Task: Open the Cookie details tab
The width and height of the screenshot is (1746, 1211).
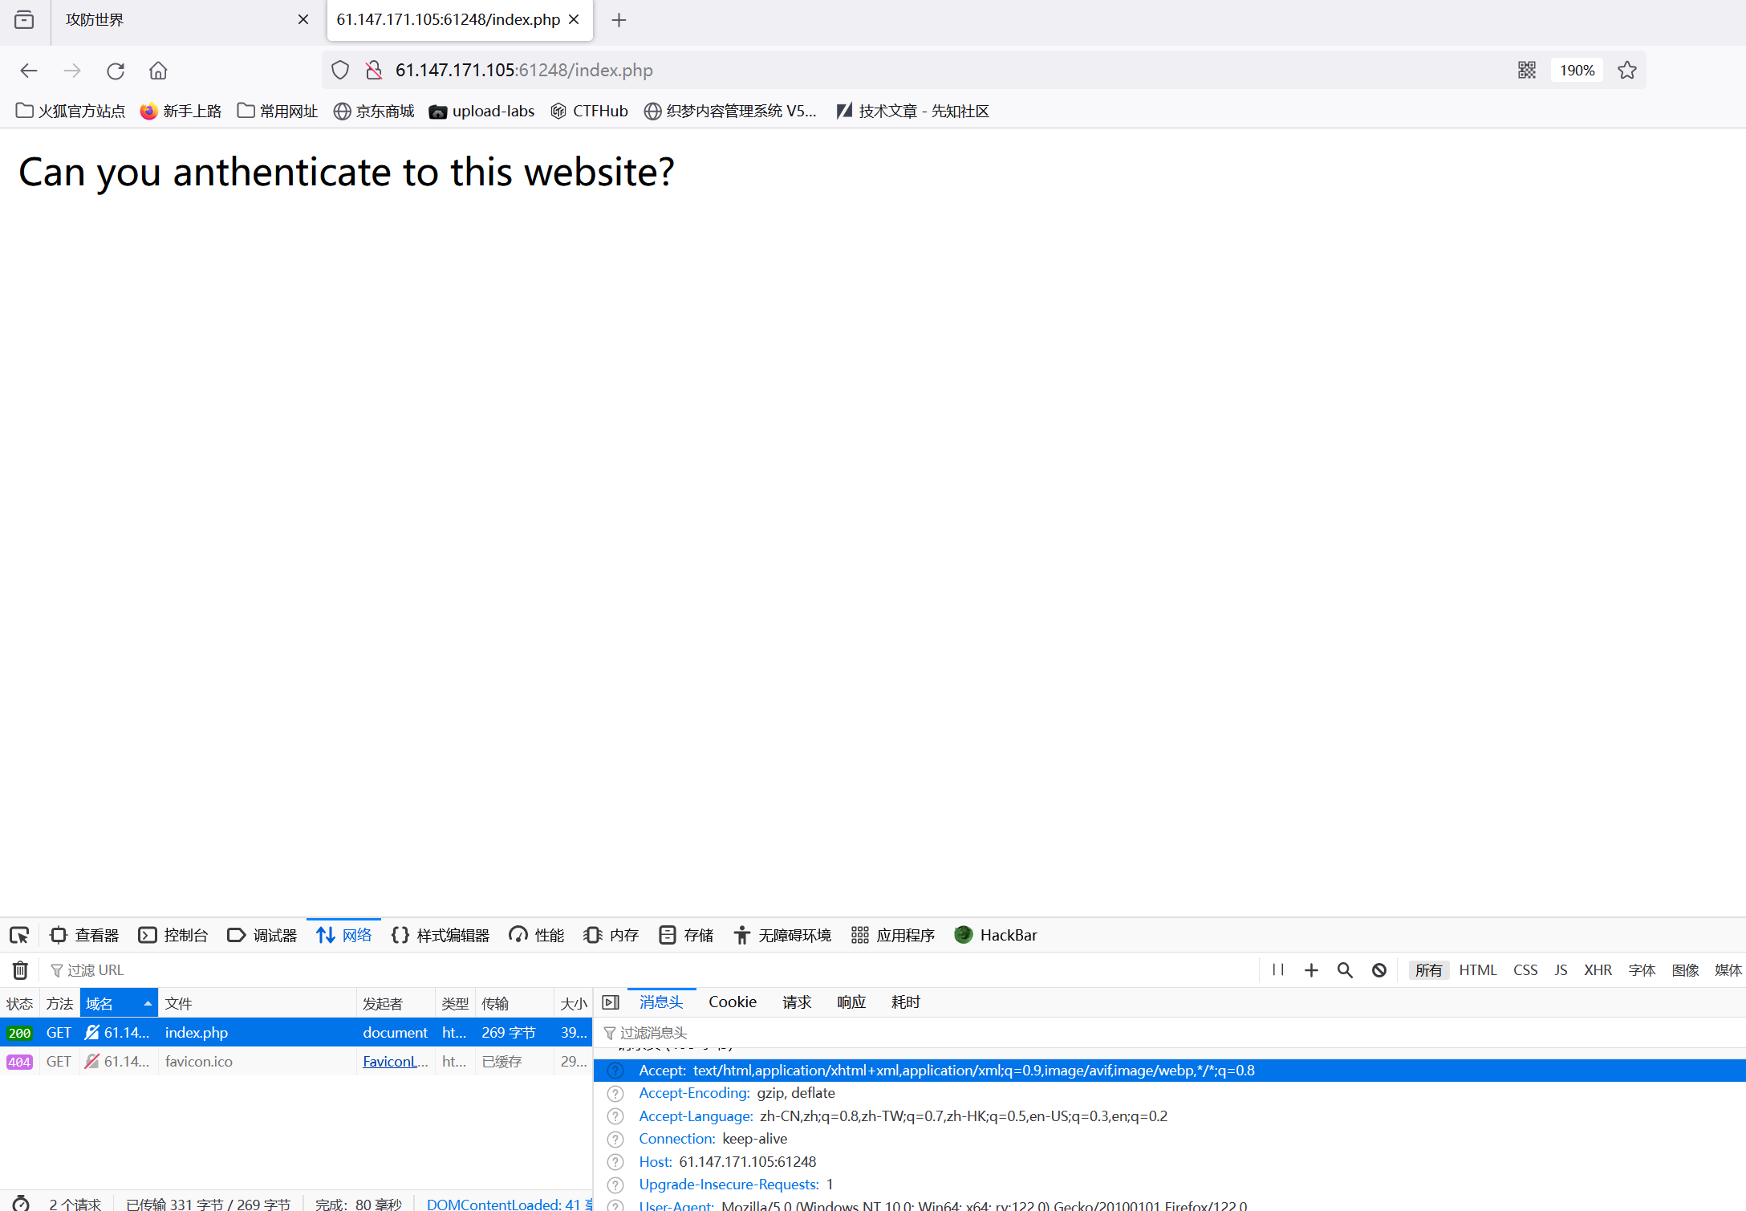Action: point(733,1002)
